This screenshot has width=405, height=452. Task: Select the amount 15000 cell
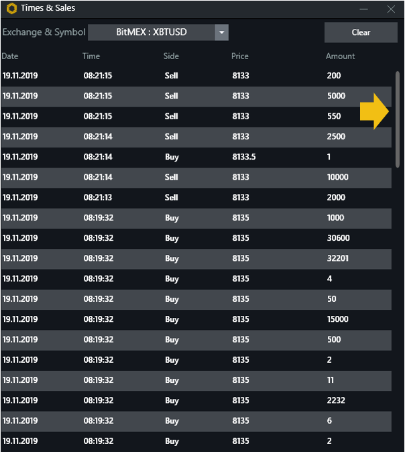(x=337, y=319)
